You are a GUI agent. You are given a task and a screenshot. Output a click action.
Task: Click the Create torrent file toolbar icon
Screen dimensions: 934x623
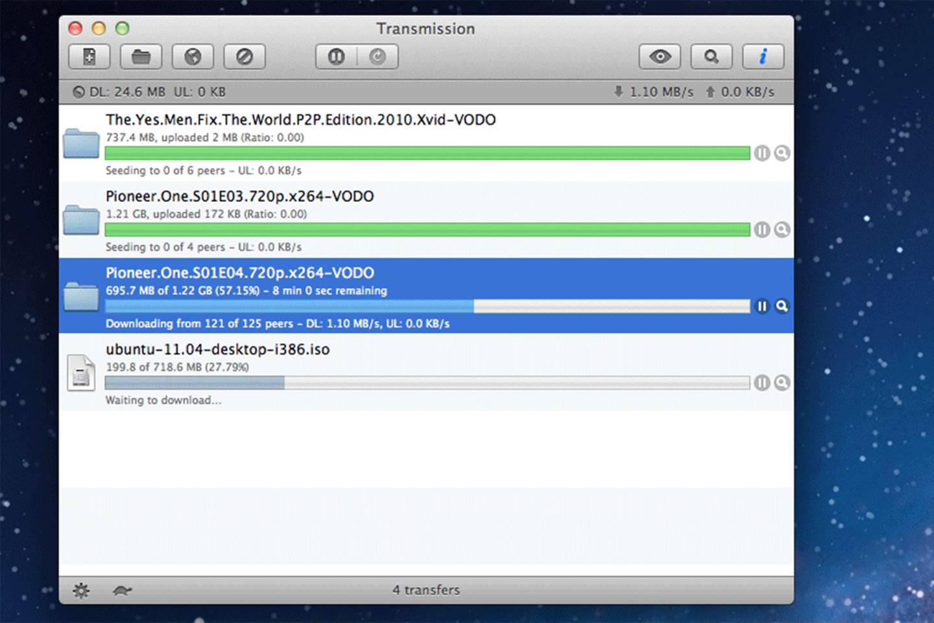click(x=89, y=57)
